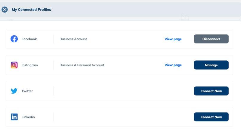Click the Instagram profile name label
Image resolution: width=241 pixels, height=133 pixels.
coord(30,65)
